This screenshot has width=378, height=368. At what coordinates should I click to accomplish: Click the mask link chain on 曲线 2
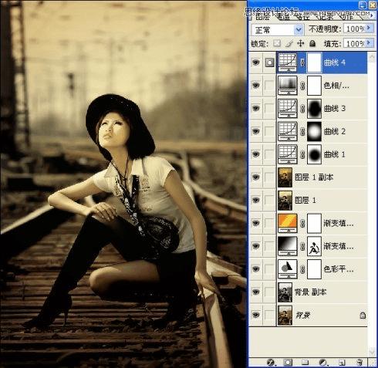pyautogui.click(x=302, y=131)
